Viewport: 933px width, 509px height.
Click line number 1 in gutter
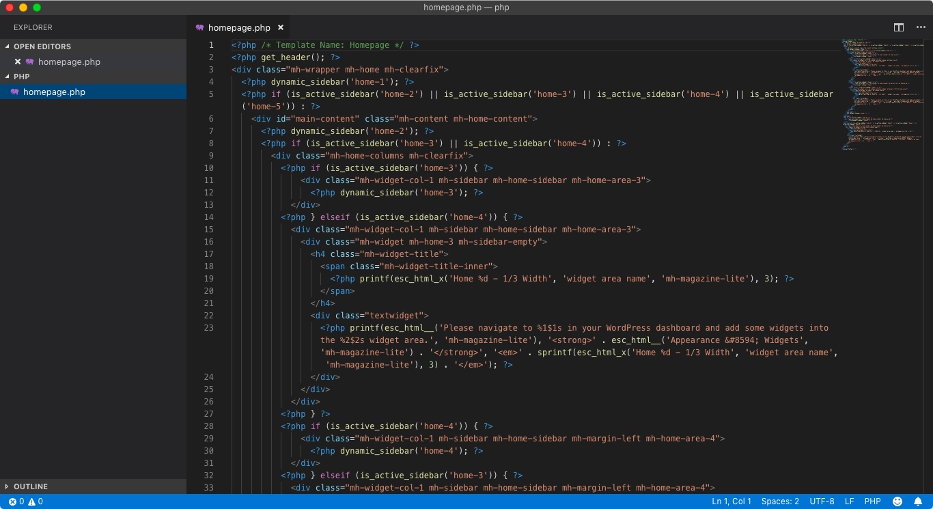pos(211,45)
